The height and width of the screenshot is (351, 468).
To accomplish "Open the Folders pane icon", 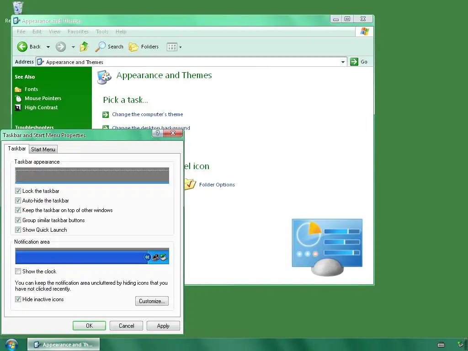I will click(x=133, y=47).
